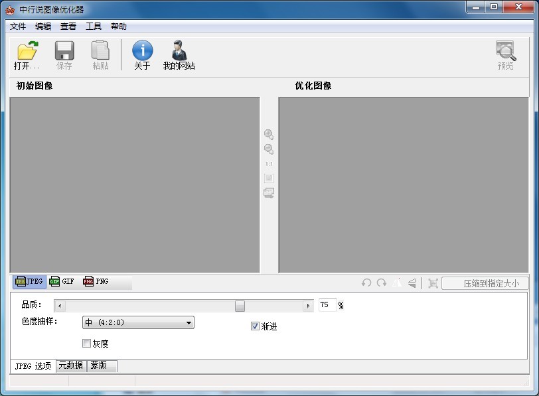Open the File (文件) menu
Image resolution: width=539 pixels, height=396 pixels.
[x=18, y=27]
